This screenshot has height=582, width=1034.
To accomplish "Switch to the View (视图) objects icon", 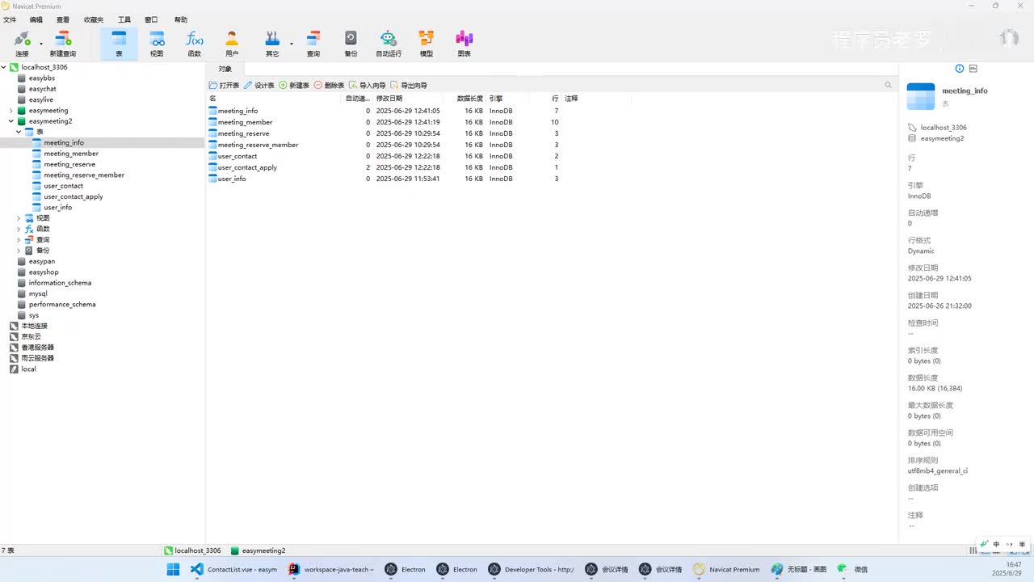I will (157, 43).
